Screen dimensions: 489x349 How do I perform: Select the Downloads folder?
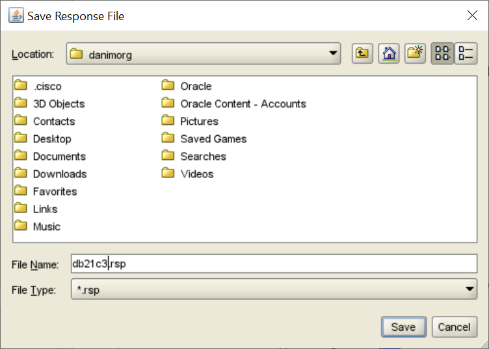60,174
